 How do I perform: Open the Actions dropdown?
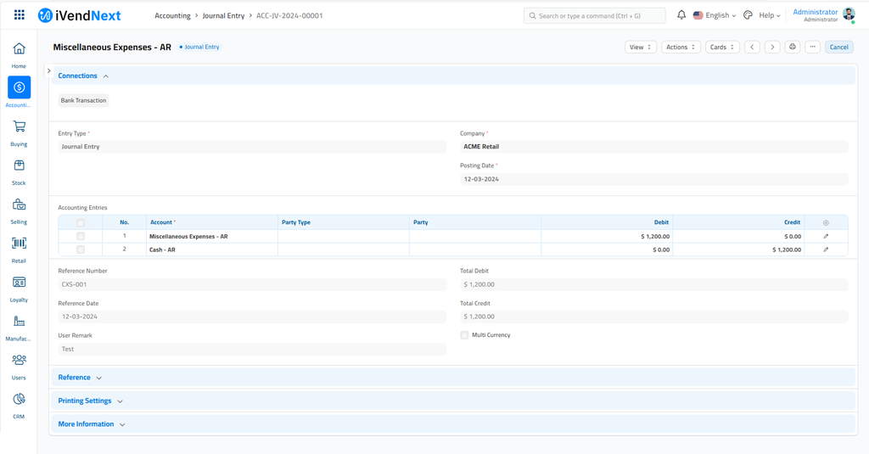pyautogui.click(x=681, y=47)
